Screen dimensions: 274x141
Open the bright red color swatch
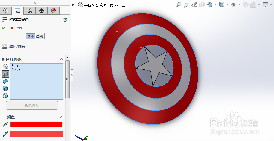[x=36, y=124]
